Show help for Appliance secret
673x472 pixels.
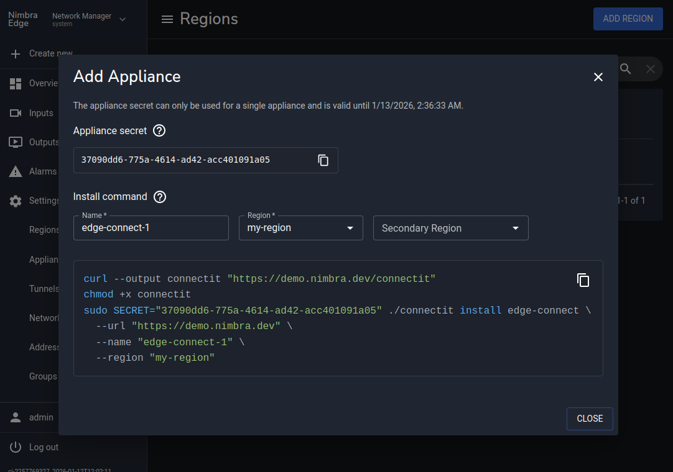pos(160,131)
